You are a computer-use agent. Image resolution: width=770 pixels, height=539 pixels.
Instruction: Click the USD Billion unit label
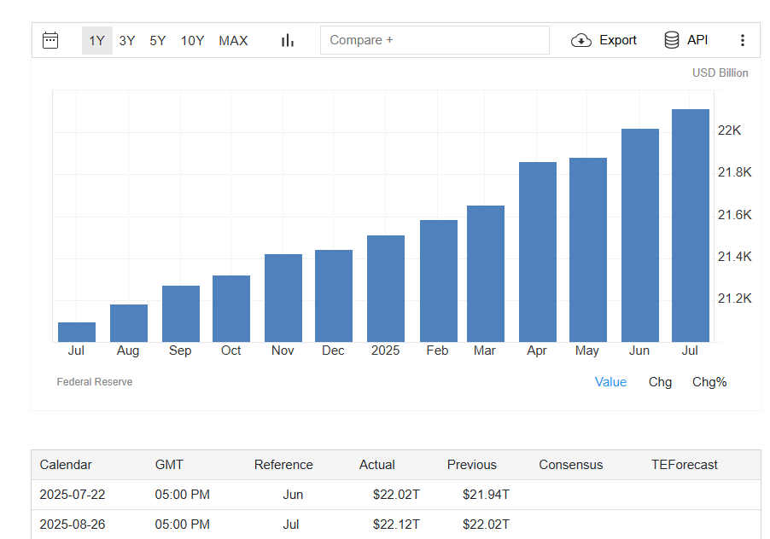720,73
